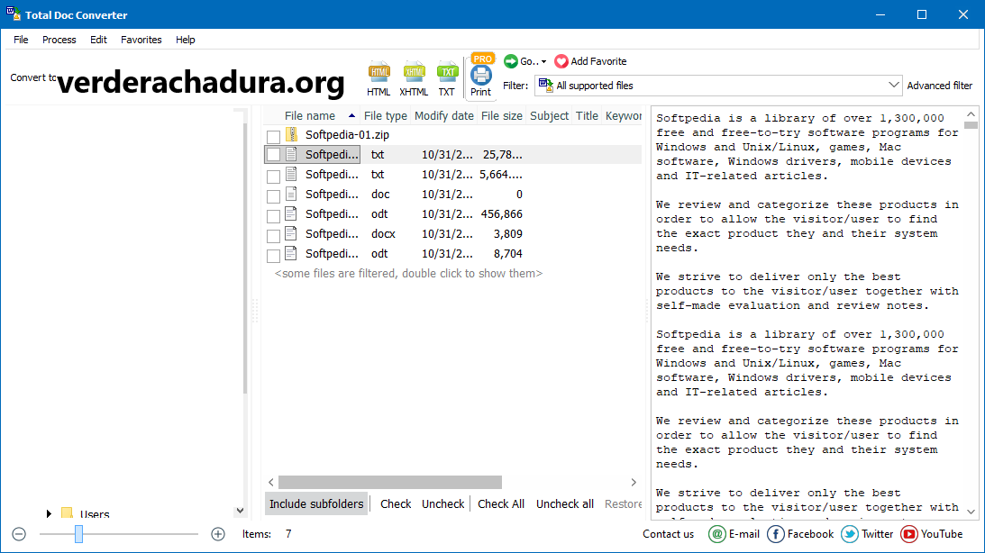Open the File menu
This screenshot has height=553, width=985.
[x=21, y=40]
